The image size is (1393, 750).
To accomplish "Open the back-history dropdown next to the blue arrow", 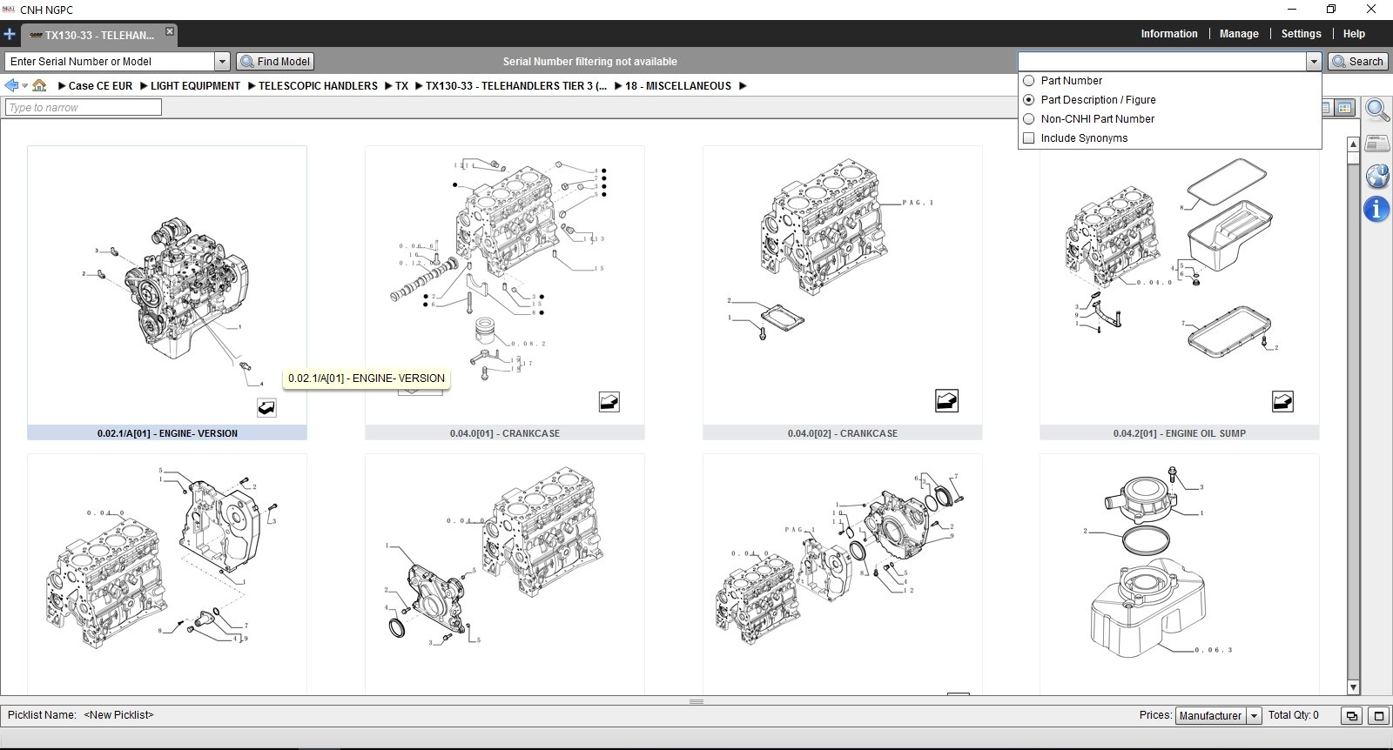I will [25, 86].
